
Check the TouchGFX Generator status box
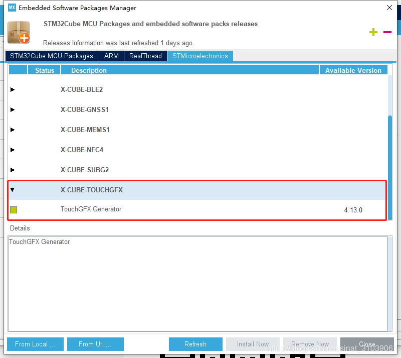(x=14, y=210)
